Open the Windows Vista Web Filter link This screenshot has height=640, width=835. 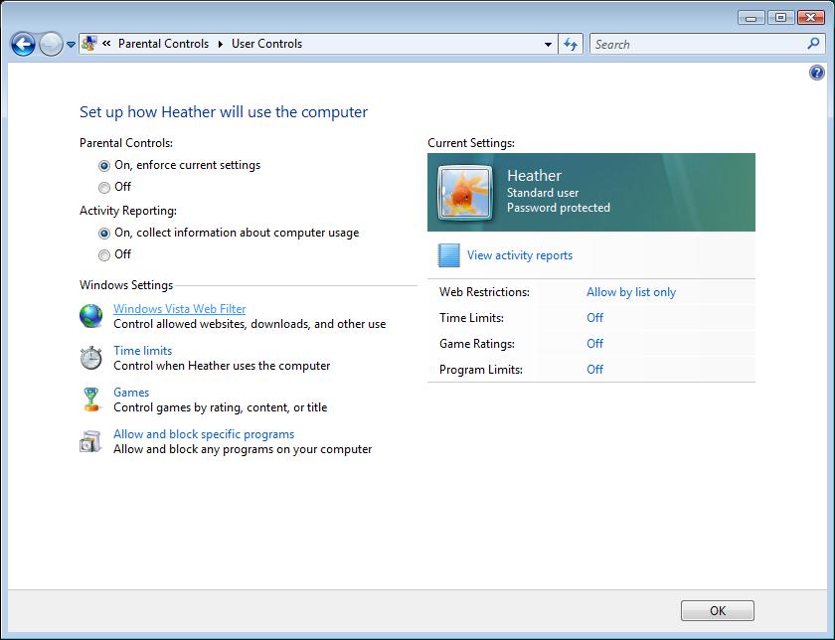pyautogui.click(x=180, y=309)
